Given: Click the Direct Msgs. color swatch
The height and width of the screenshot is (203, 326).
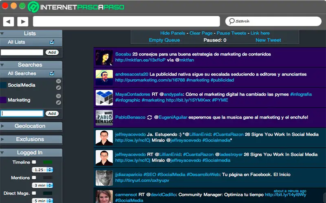Looking at the screenshot, I should coord(48,193).
